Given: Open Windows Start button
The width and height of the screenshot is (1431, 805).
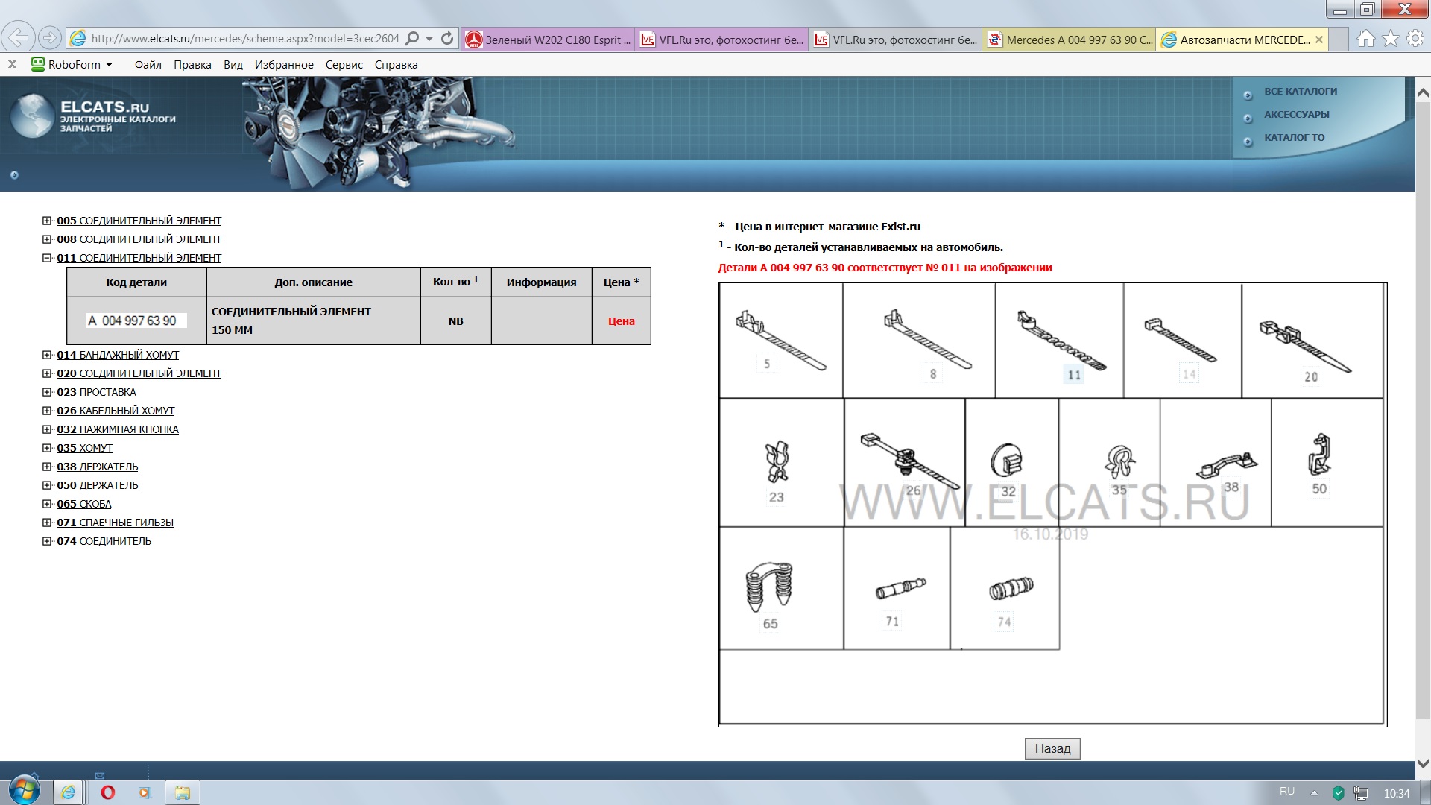Looking at the screenshot, I should 25,792.
